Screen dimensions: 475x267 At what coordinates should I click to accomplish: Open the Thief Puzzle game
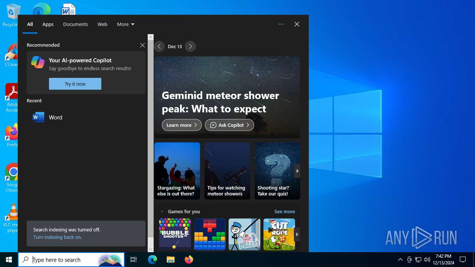click(244, 234)
